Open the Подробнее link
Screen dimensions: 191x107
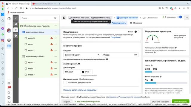coord(115,37)
